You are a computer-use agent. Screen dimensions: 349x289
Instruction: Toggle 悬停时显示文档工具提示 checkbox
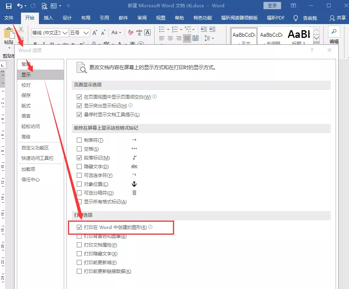[x=79, y=115]
